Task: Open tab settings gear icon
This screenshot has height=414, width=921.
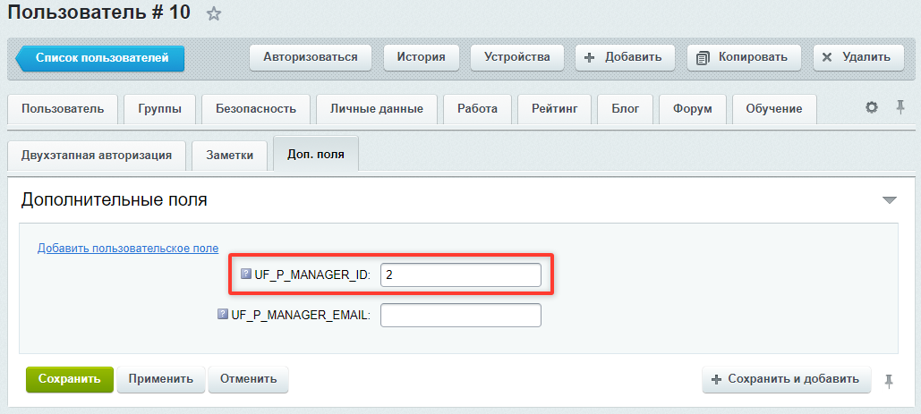Action: [872, 107]
